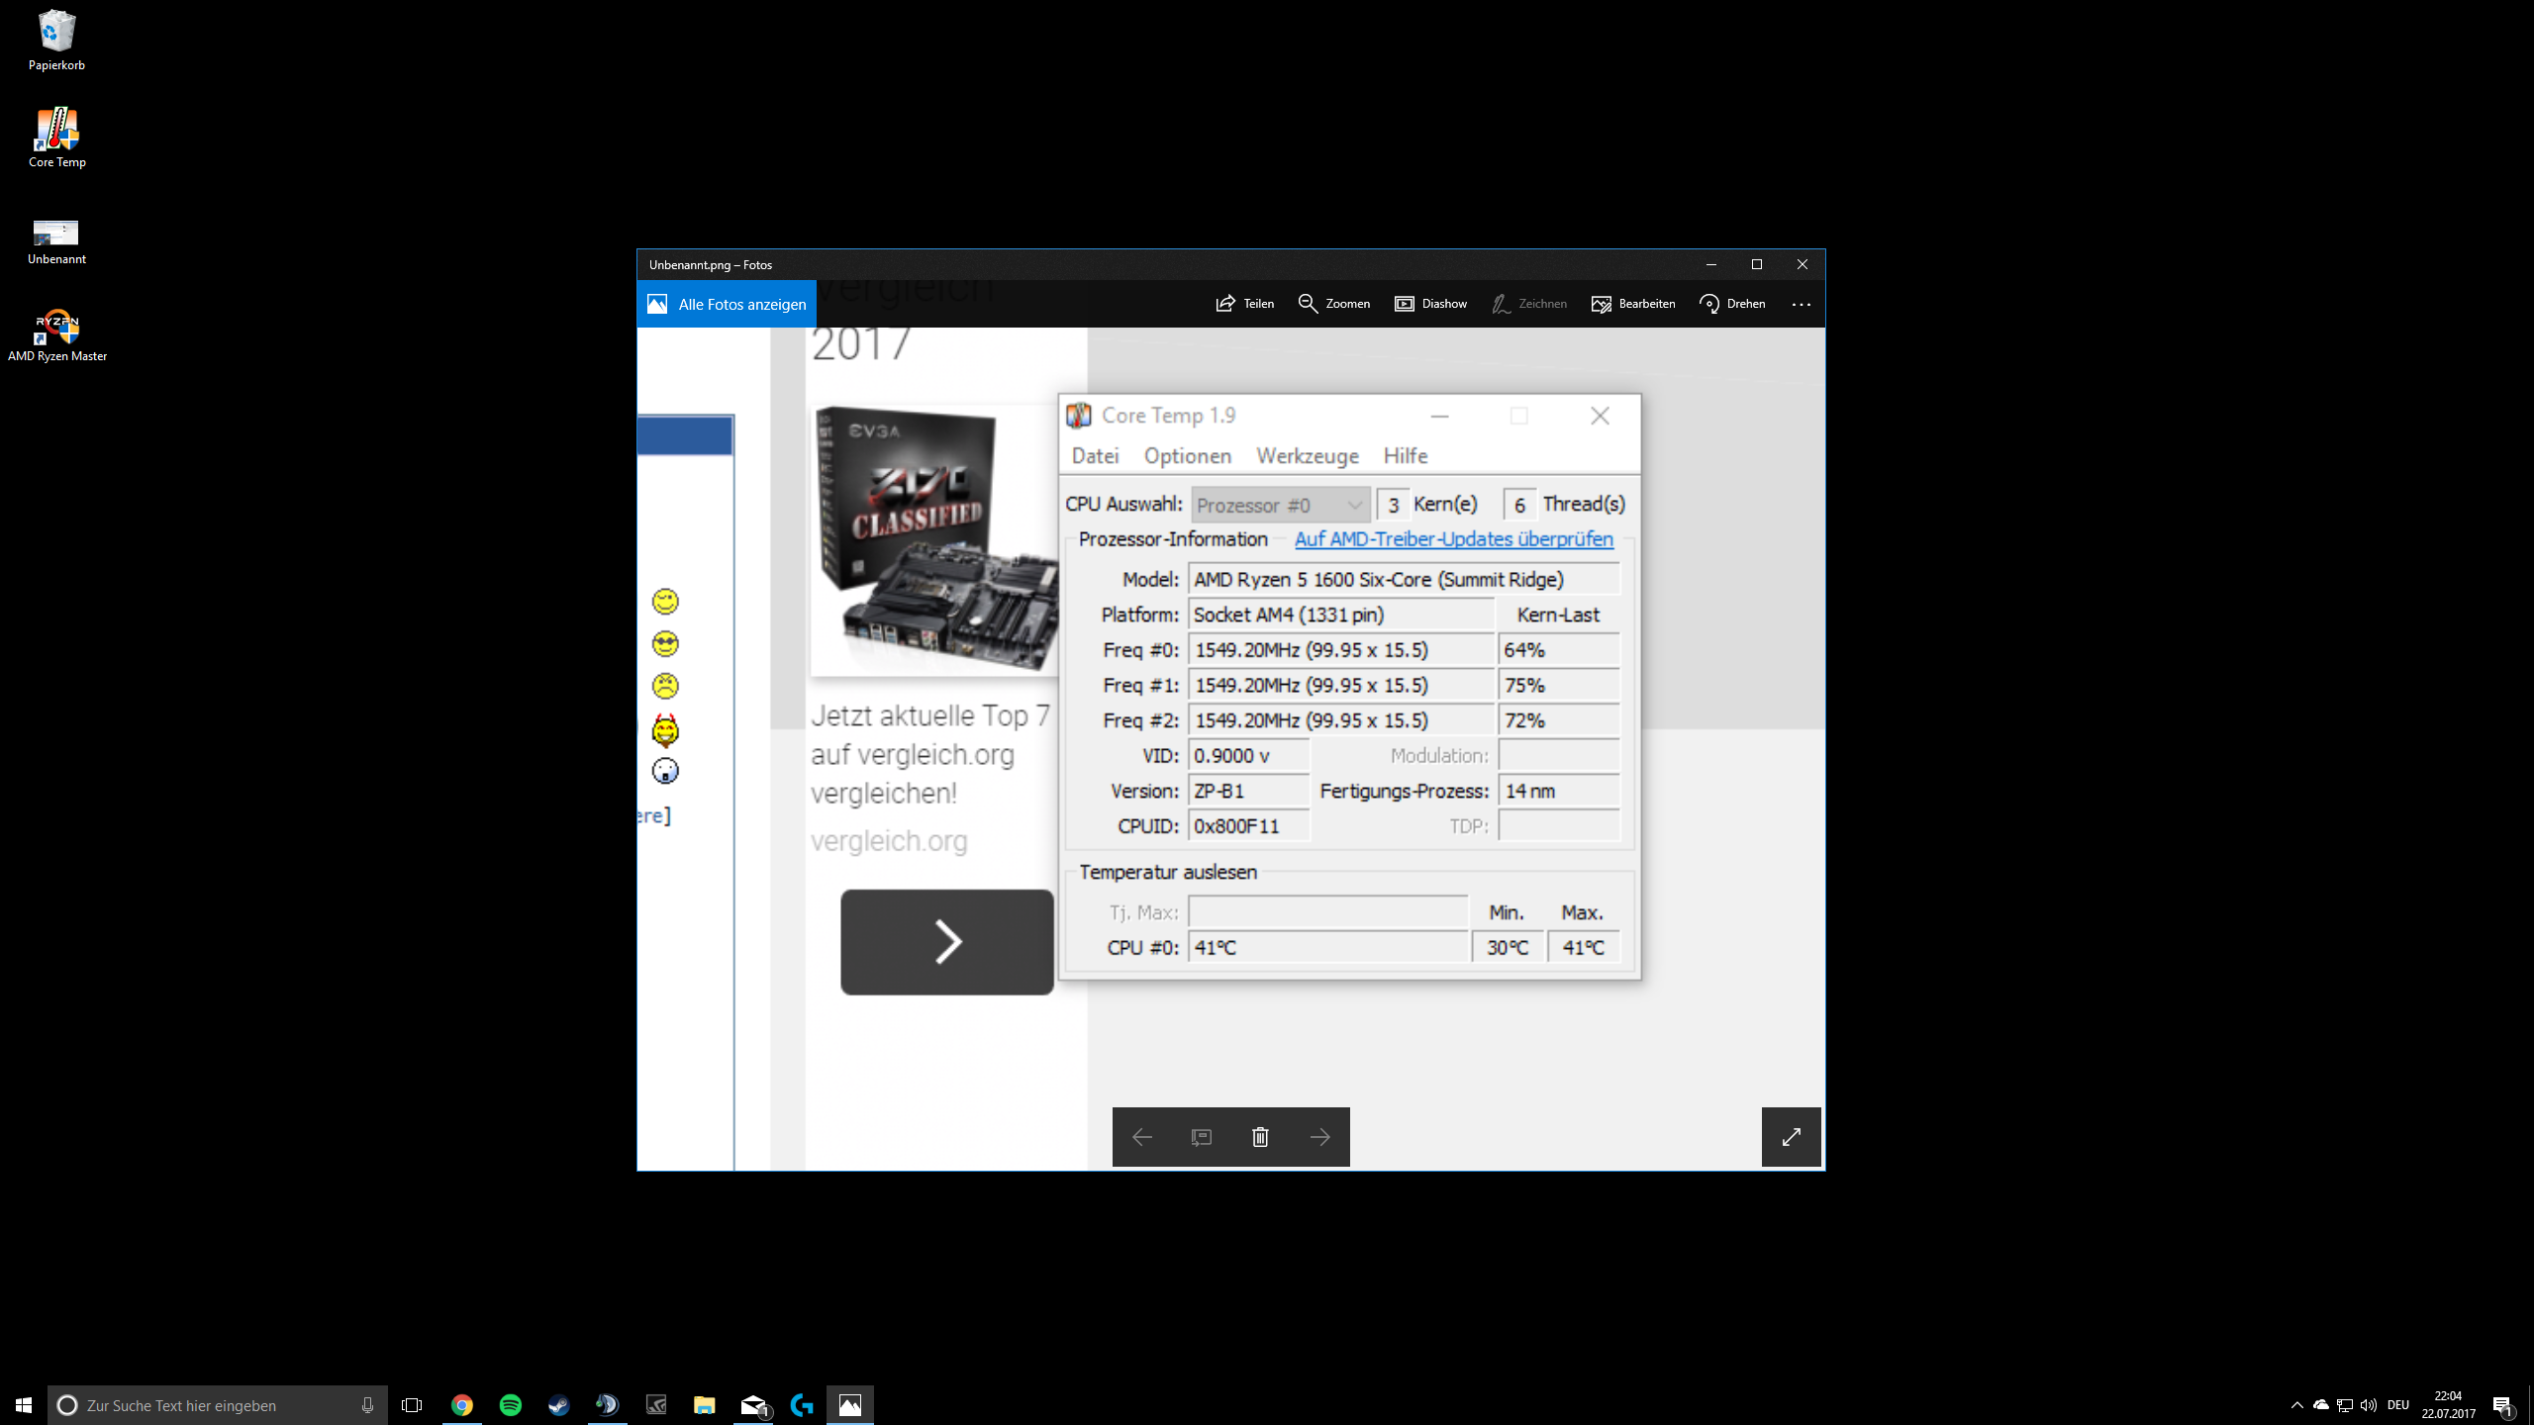Rotate image with Drehen
The image size is (2534, 1425).
1732,304
